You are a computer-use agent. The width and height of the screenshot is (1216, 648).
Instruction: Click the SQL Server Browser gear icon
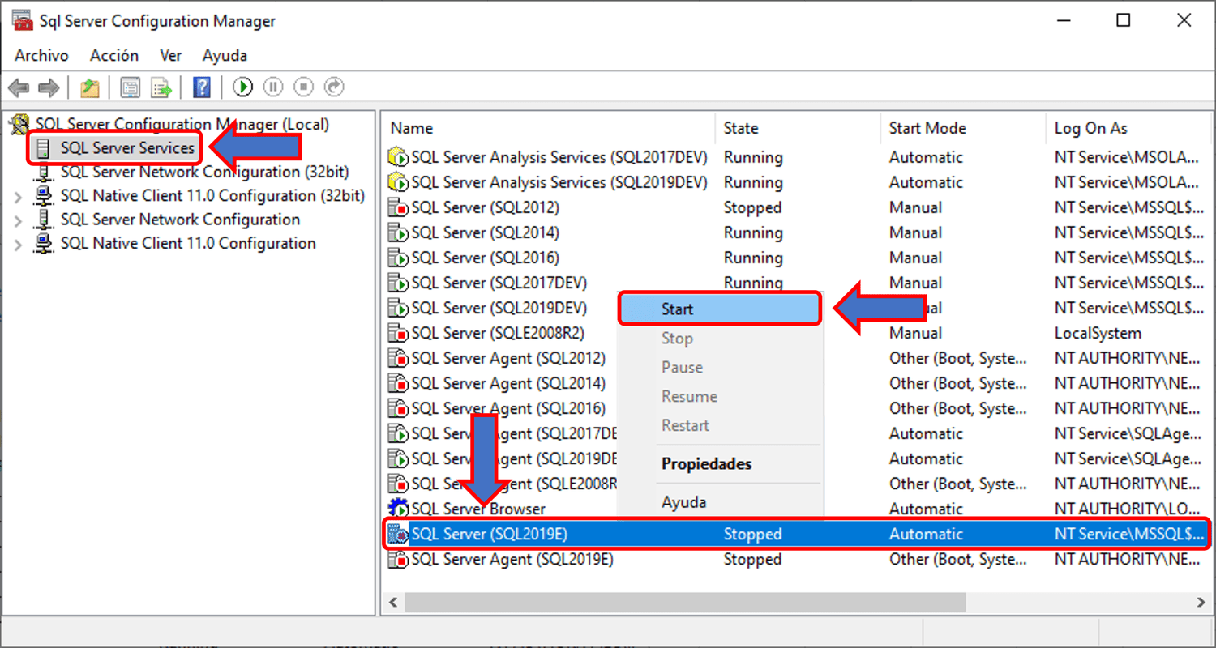pyautogui.click(x=398, y=508)
